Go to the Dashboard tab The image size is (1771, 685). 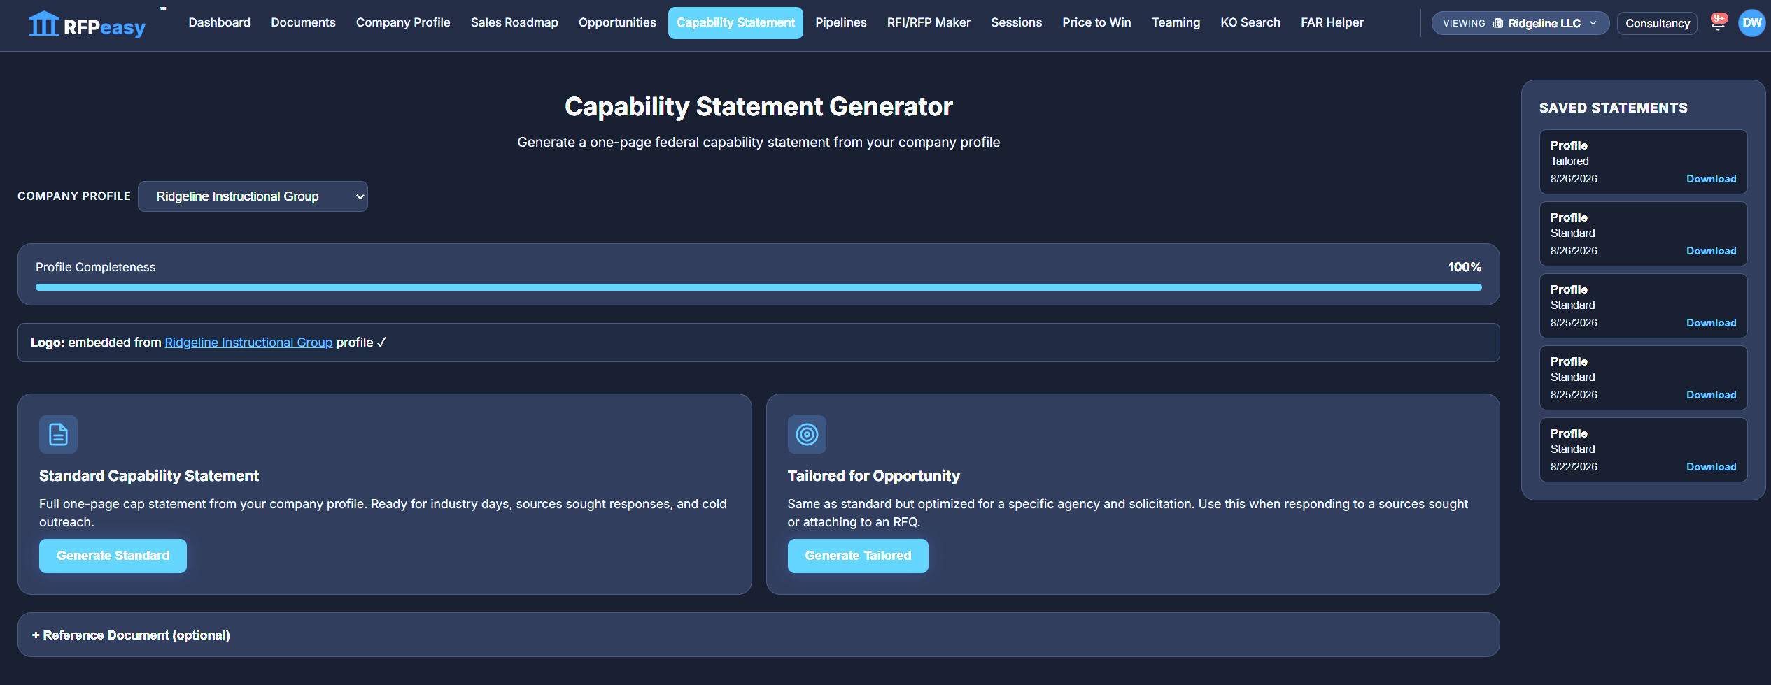(x=220, y=22)
